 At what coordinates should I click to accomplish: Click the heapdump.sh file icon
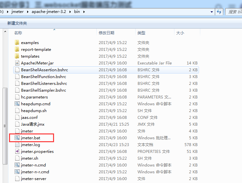[x=17, y=110]
